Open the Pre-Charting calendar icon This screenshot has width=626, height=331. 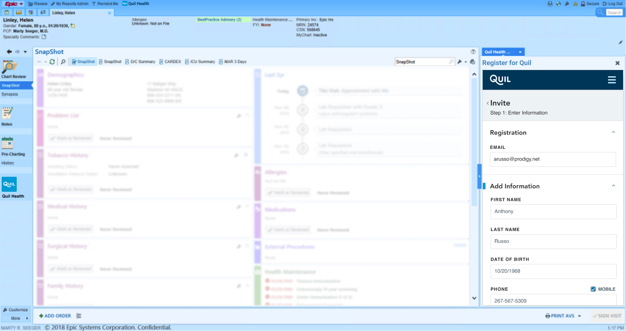tap(8, 143)
